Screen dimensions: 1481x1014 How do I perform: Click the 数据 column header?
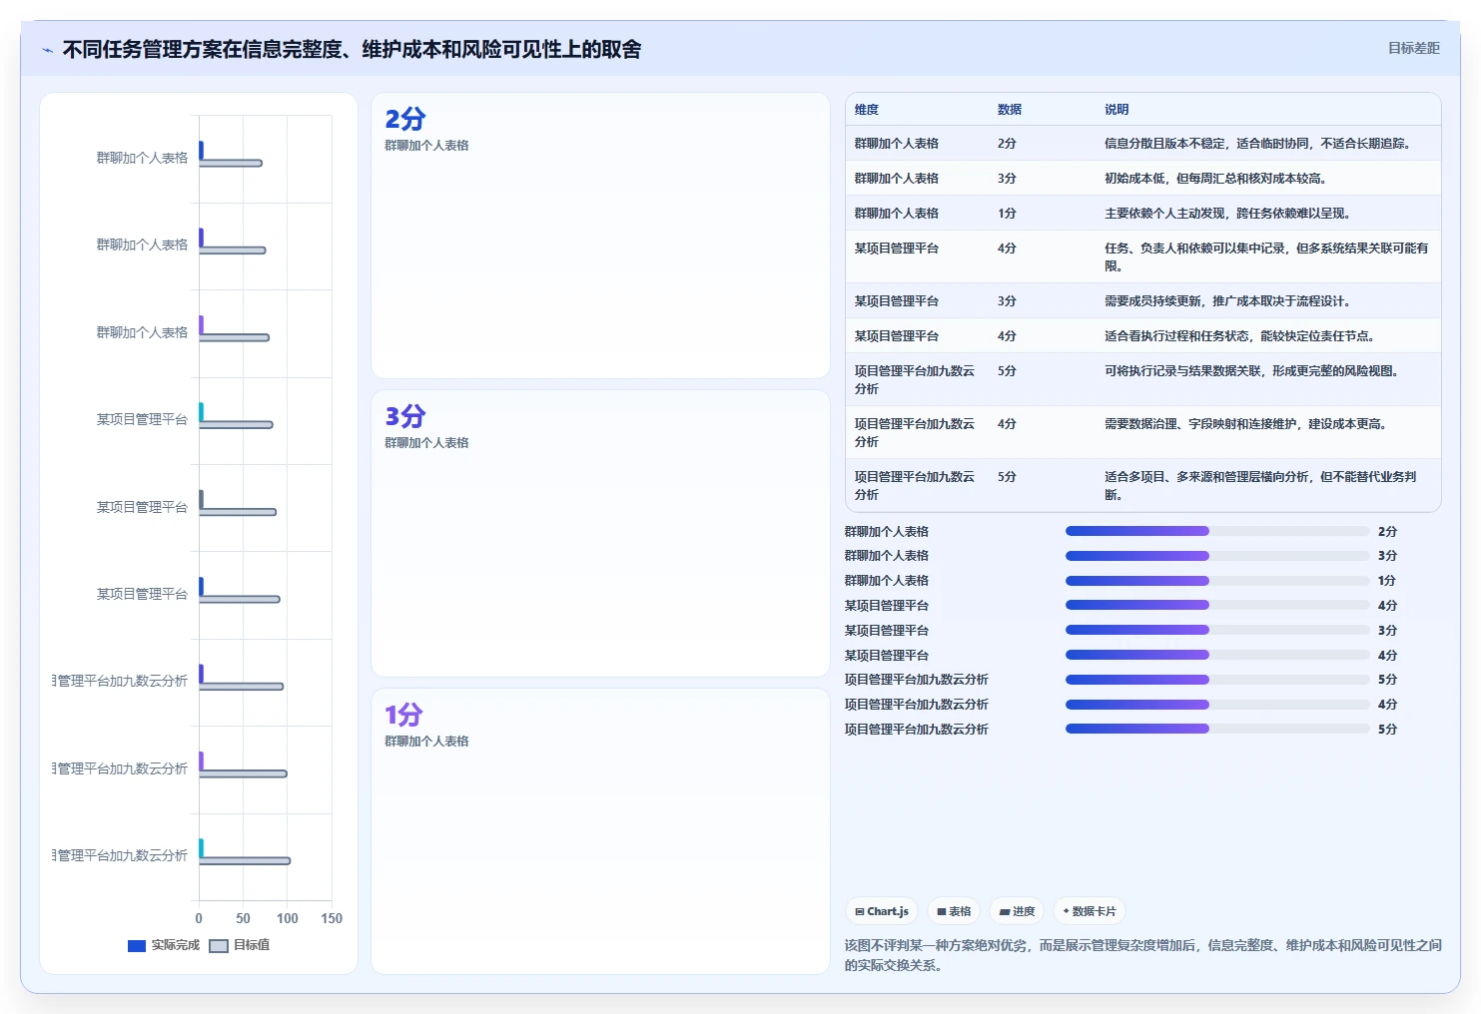1010,110
